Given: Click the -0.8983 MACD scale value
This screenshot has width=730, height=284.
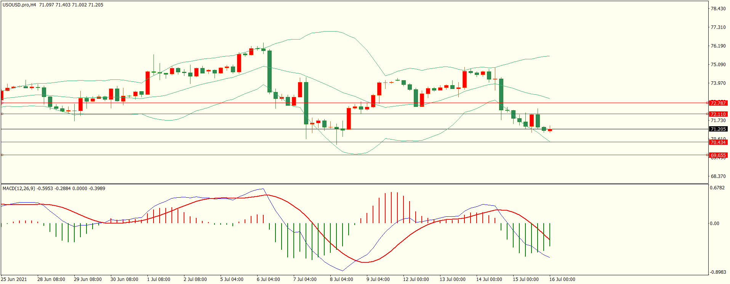Looking at the screenshot, I should 717,272.
